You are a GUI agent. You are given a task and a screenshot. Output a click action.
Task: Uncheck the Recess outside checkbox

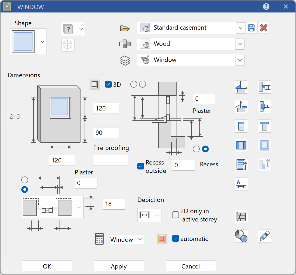click(141, 166)
